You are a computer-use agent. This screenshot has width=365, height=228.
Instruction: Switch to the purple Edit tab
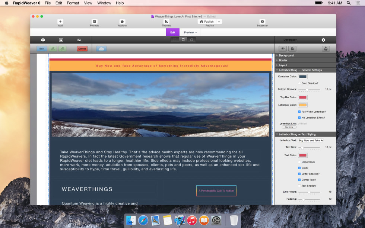[x=173, y=32]
